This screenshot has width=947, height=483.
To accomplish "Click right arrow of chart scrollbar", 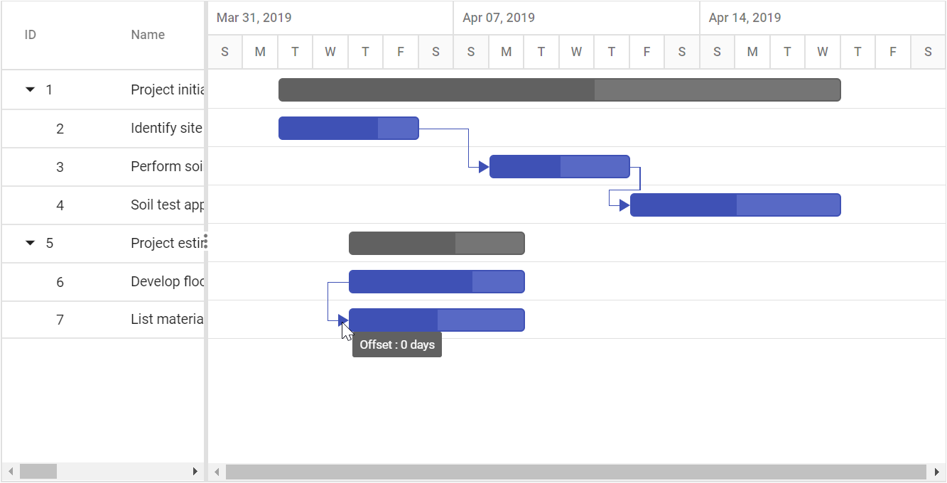I will 937,472.
